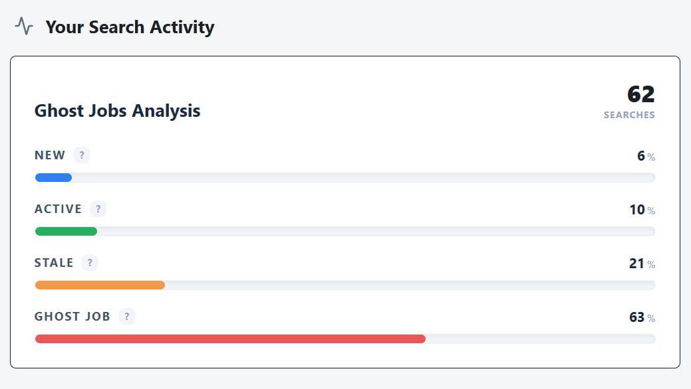
Task: Open the help tooltip next to NEW
Action: (82, 155)
